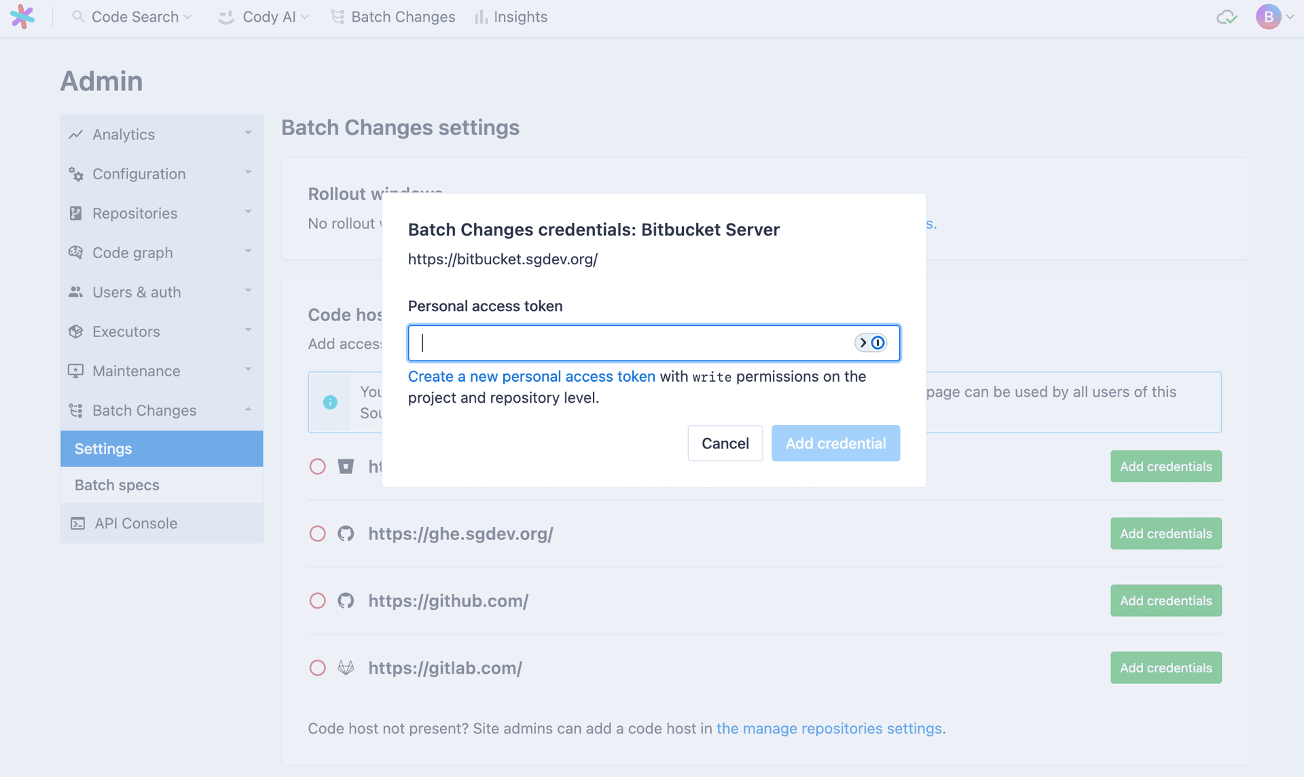
Task: Click the status circle for Bitbucket host
Action: coord(317,467)
